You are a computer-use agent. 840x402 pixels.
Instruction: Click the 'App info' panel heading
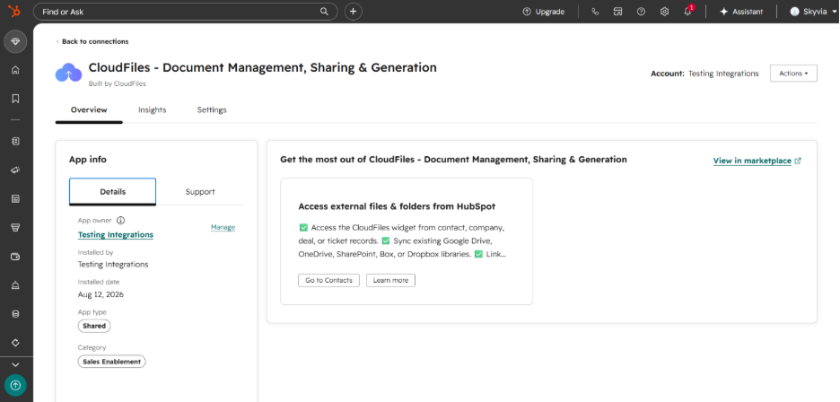point(88,159)
